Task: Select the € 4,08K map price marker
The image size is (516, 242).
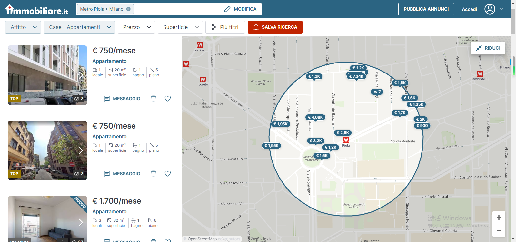Action: tap(315, 117)
